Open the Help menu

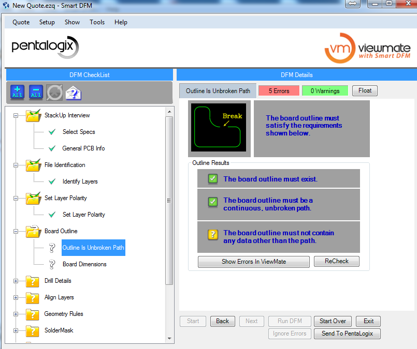[121, 22]
